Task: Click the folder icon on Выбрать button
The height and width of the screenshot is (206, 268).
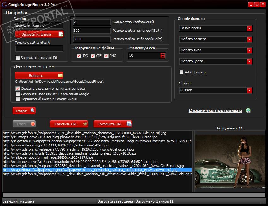Action: (x=60, y=75)
